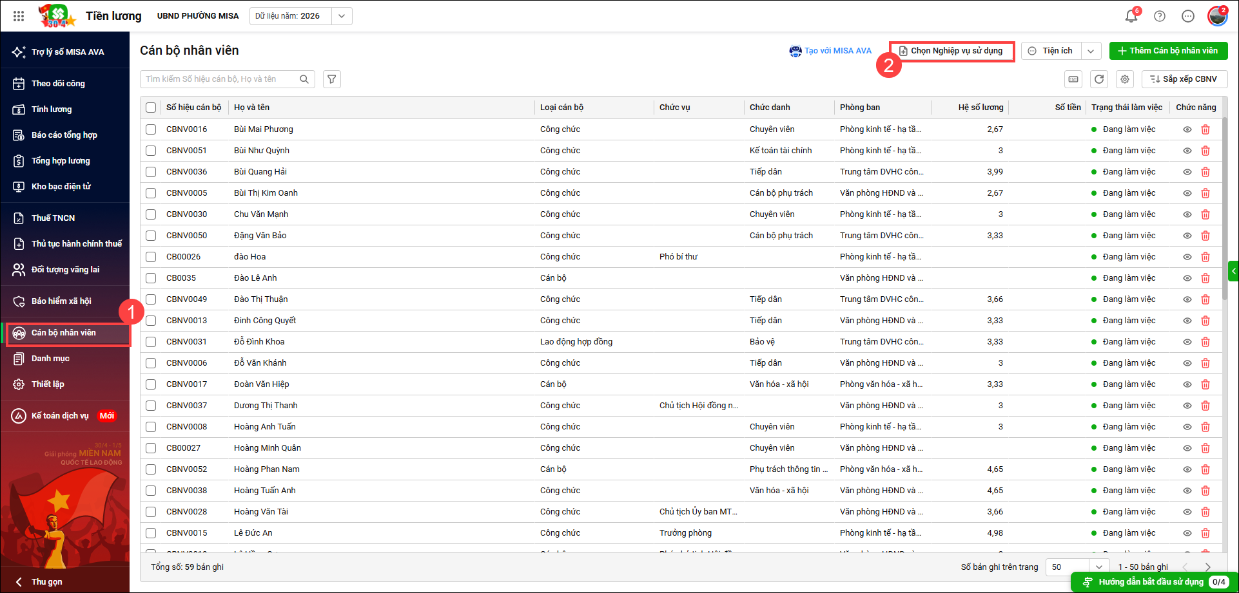Open Báo cáo tổng hợp menu
Viewport: 1239px width, 593px height.
[x=65, y=135]
